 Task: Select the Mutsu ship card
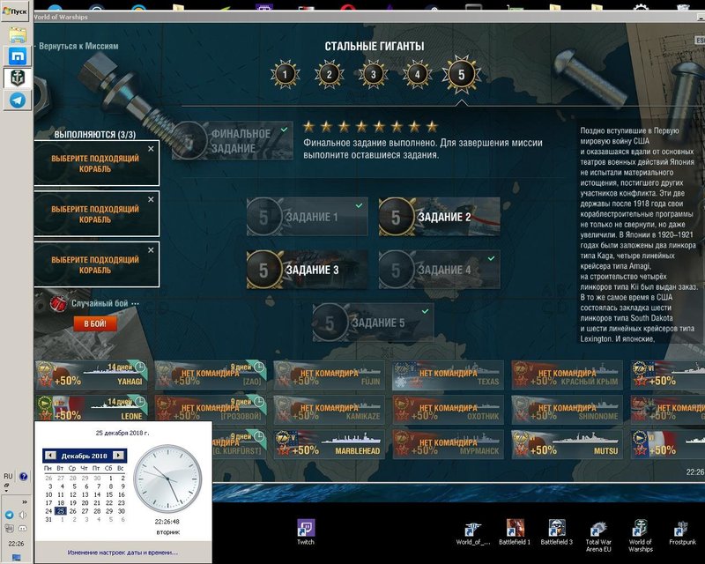567,444
